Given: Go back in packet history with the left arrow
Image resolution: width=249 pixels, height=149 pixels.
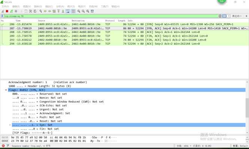Looking at the screenshot, I should point(45,11).
